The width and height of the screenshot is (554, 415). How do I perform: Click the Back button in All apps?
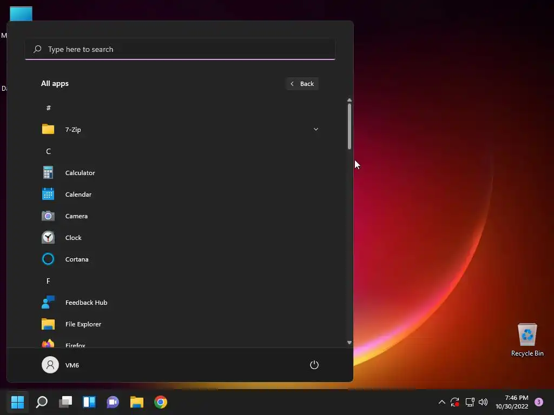pos(302,84)
